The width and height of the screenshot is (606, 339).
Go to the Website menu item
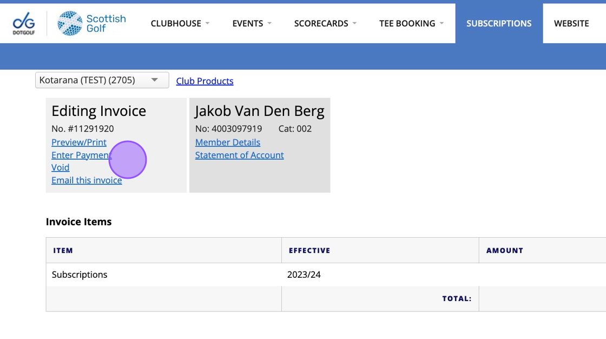point(571,23)
